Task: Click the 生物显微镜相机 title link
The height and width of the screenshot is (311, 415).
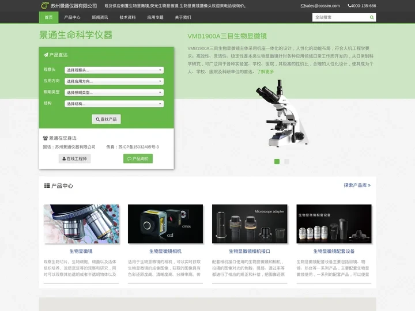Action: (x=165, y=251)
